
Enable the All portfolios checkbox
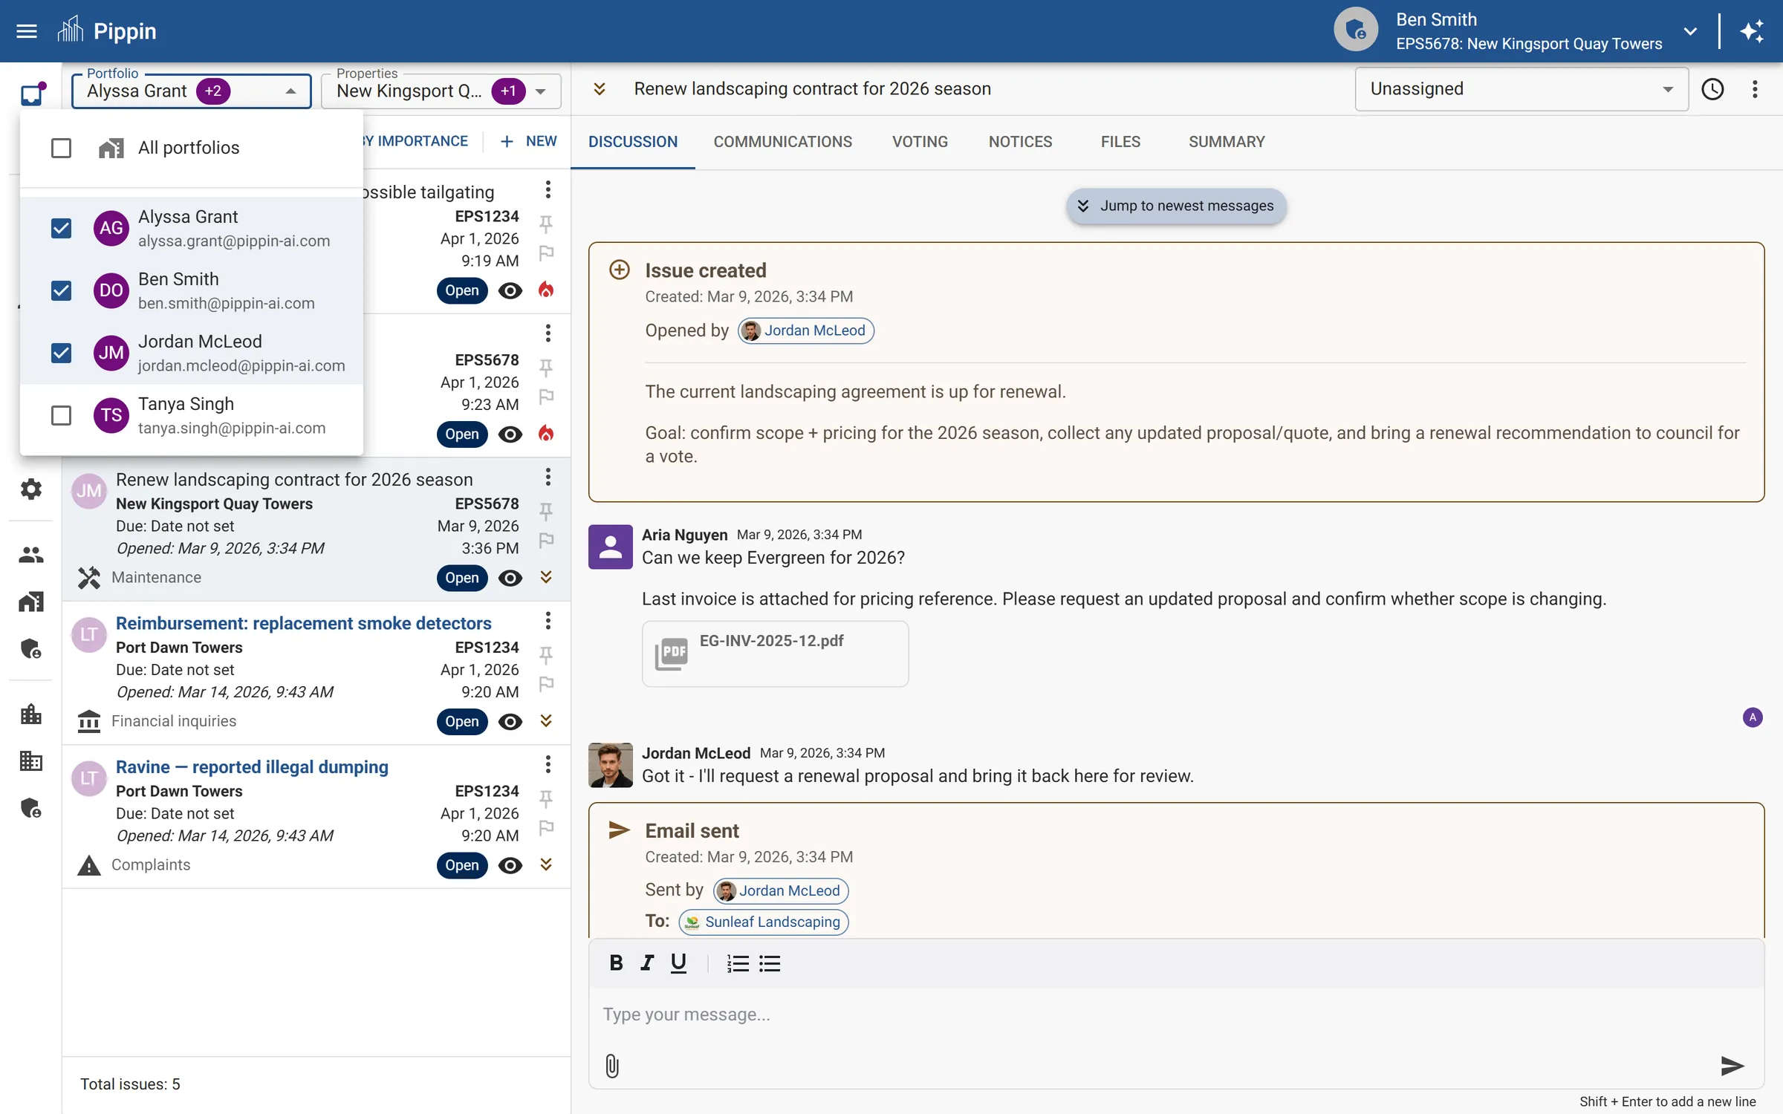61,148
